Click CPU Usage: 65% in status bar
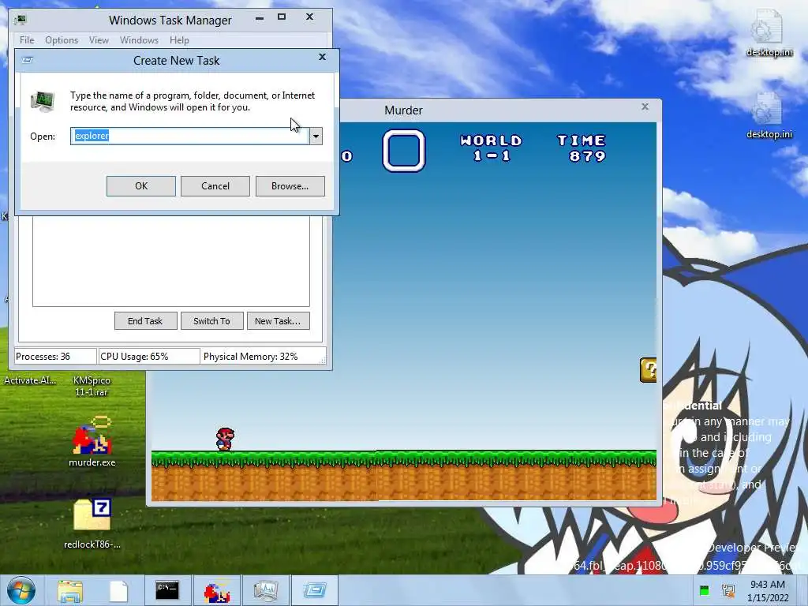 point(148,357)
